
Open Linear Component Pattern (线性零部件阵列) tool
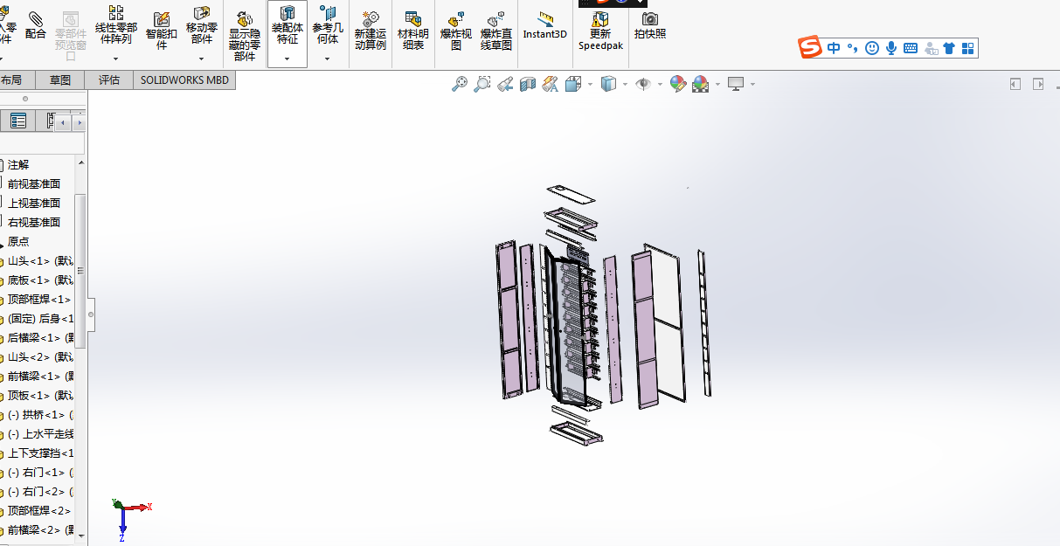(x=115, y=26)
